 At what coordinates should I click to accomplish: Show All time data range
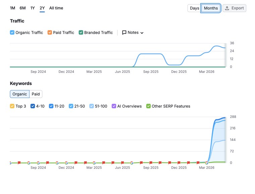[x=56, y=8]
